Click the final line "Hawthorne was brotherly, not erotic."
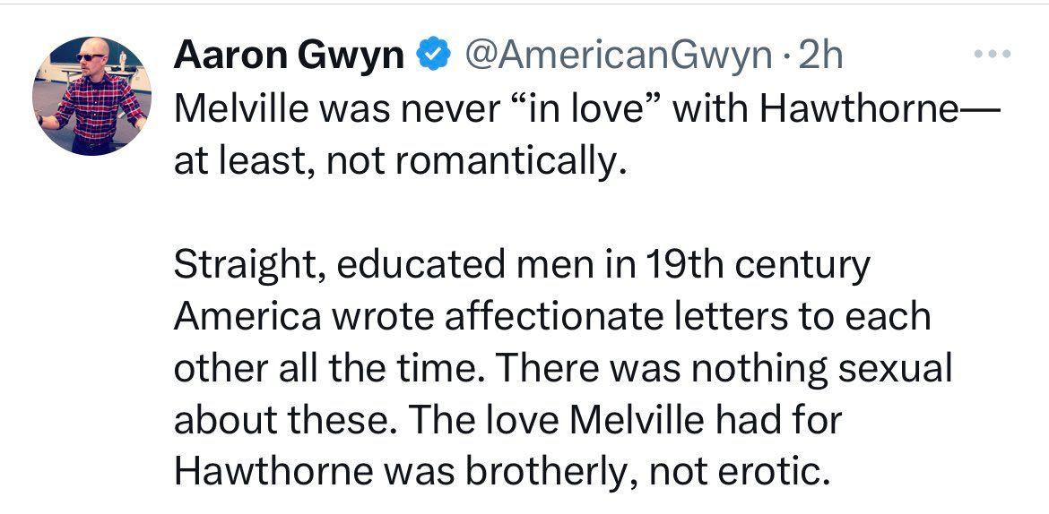The image size is (1049, 514). [x=497, y=470]
